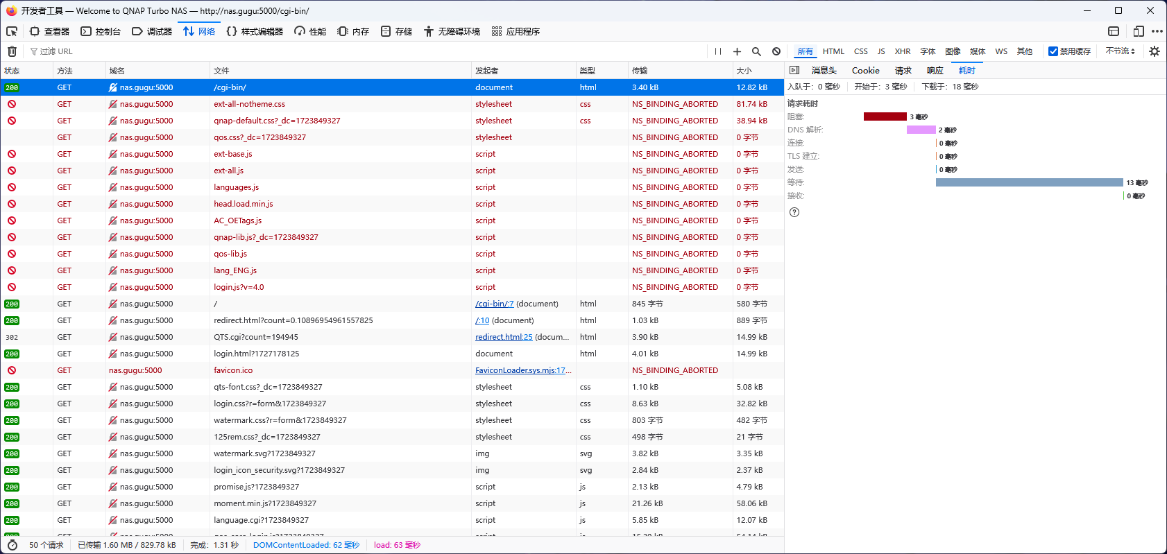Filter requests by JS
This screenshot has height=554, width=1167.
[x=881, y=51]
